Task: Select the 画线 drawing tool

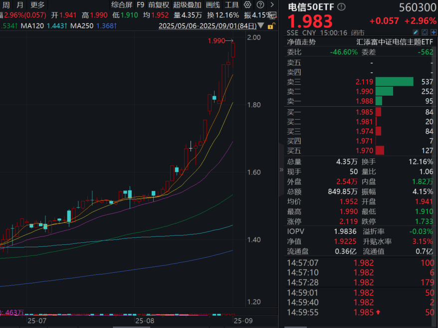Action: pyautogui.click(x=213, y=4)
